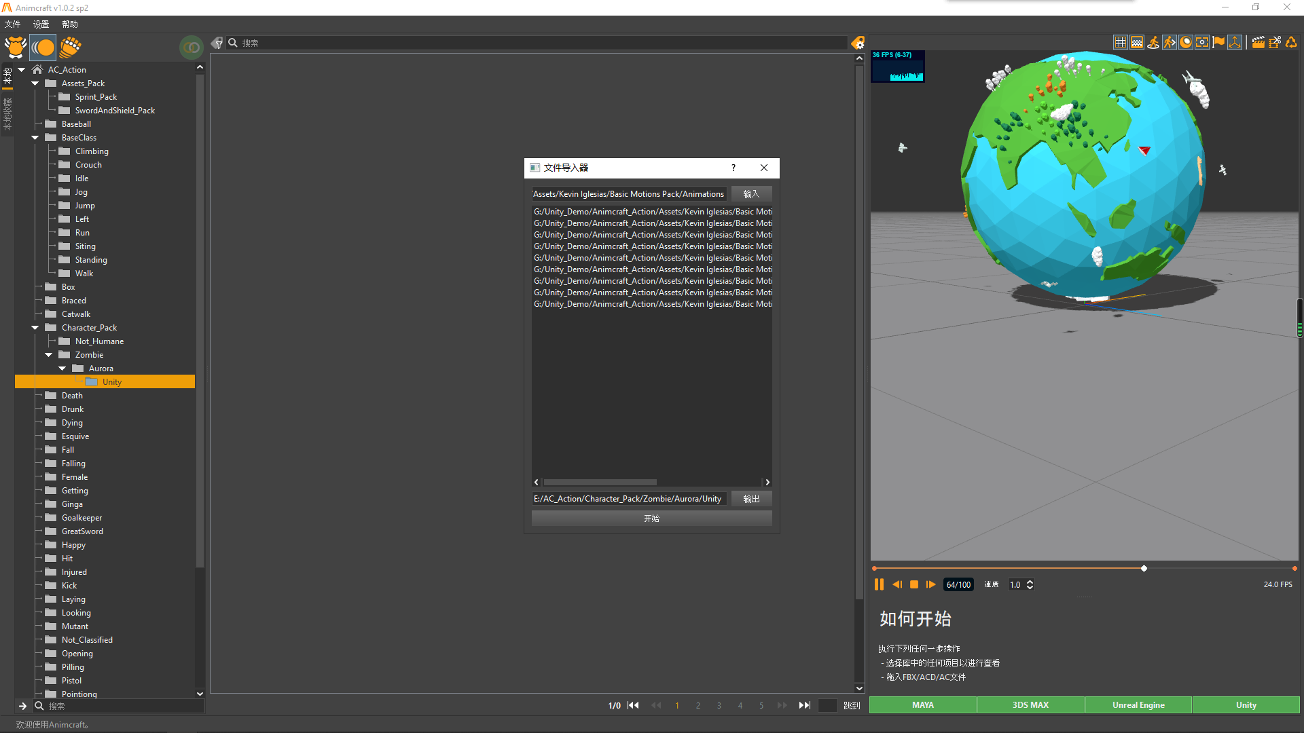
Task: Toggle the three-axis gizmo display
Action: [1235, 42]
